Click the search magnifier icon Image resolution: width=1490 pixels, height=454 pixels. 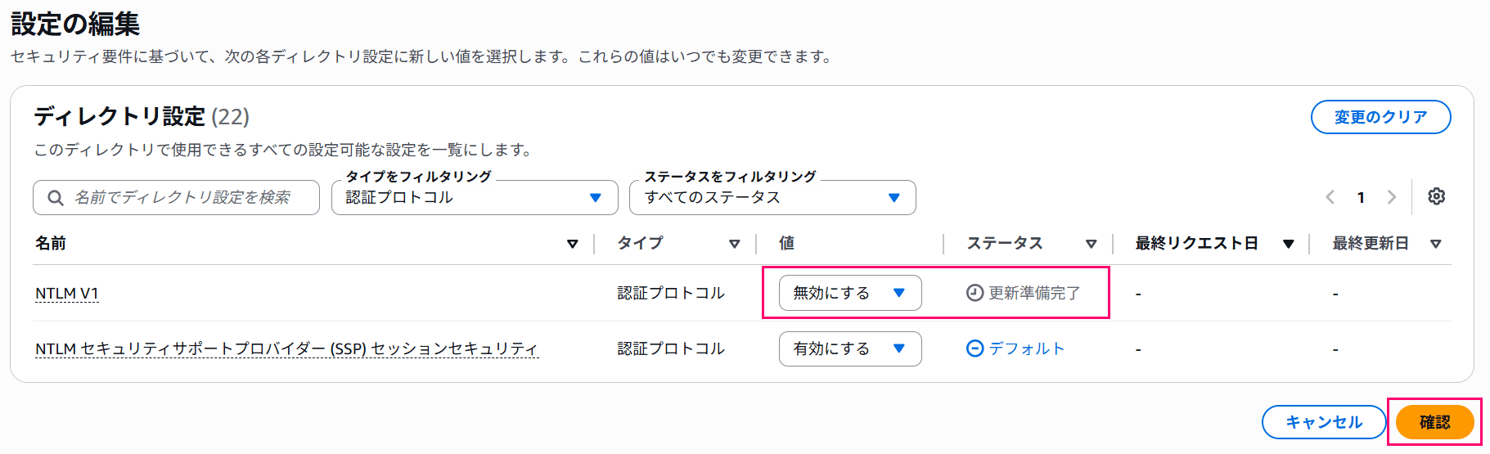tap(56, 198)
